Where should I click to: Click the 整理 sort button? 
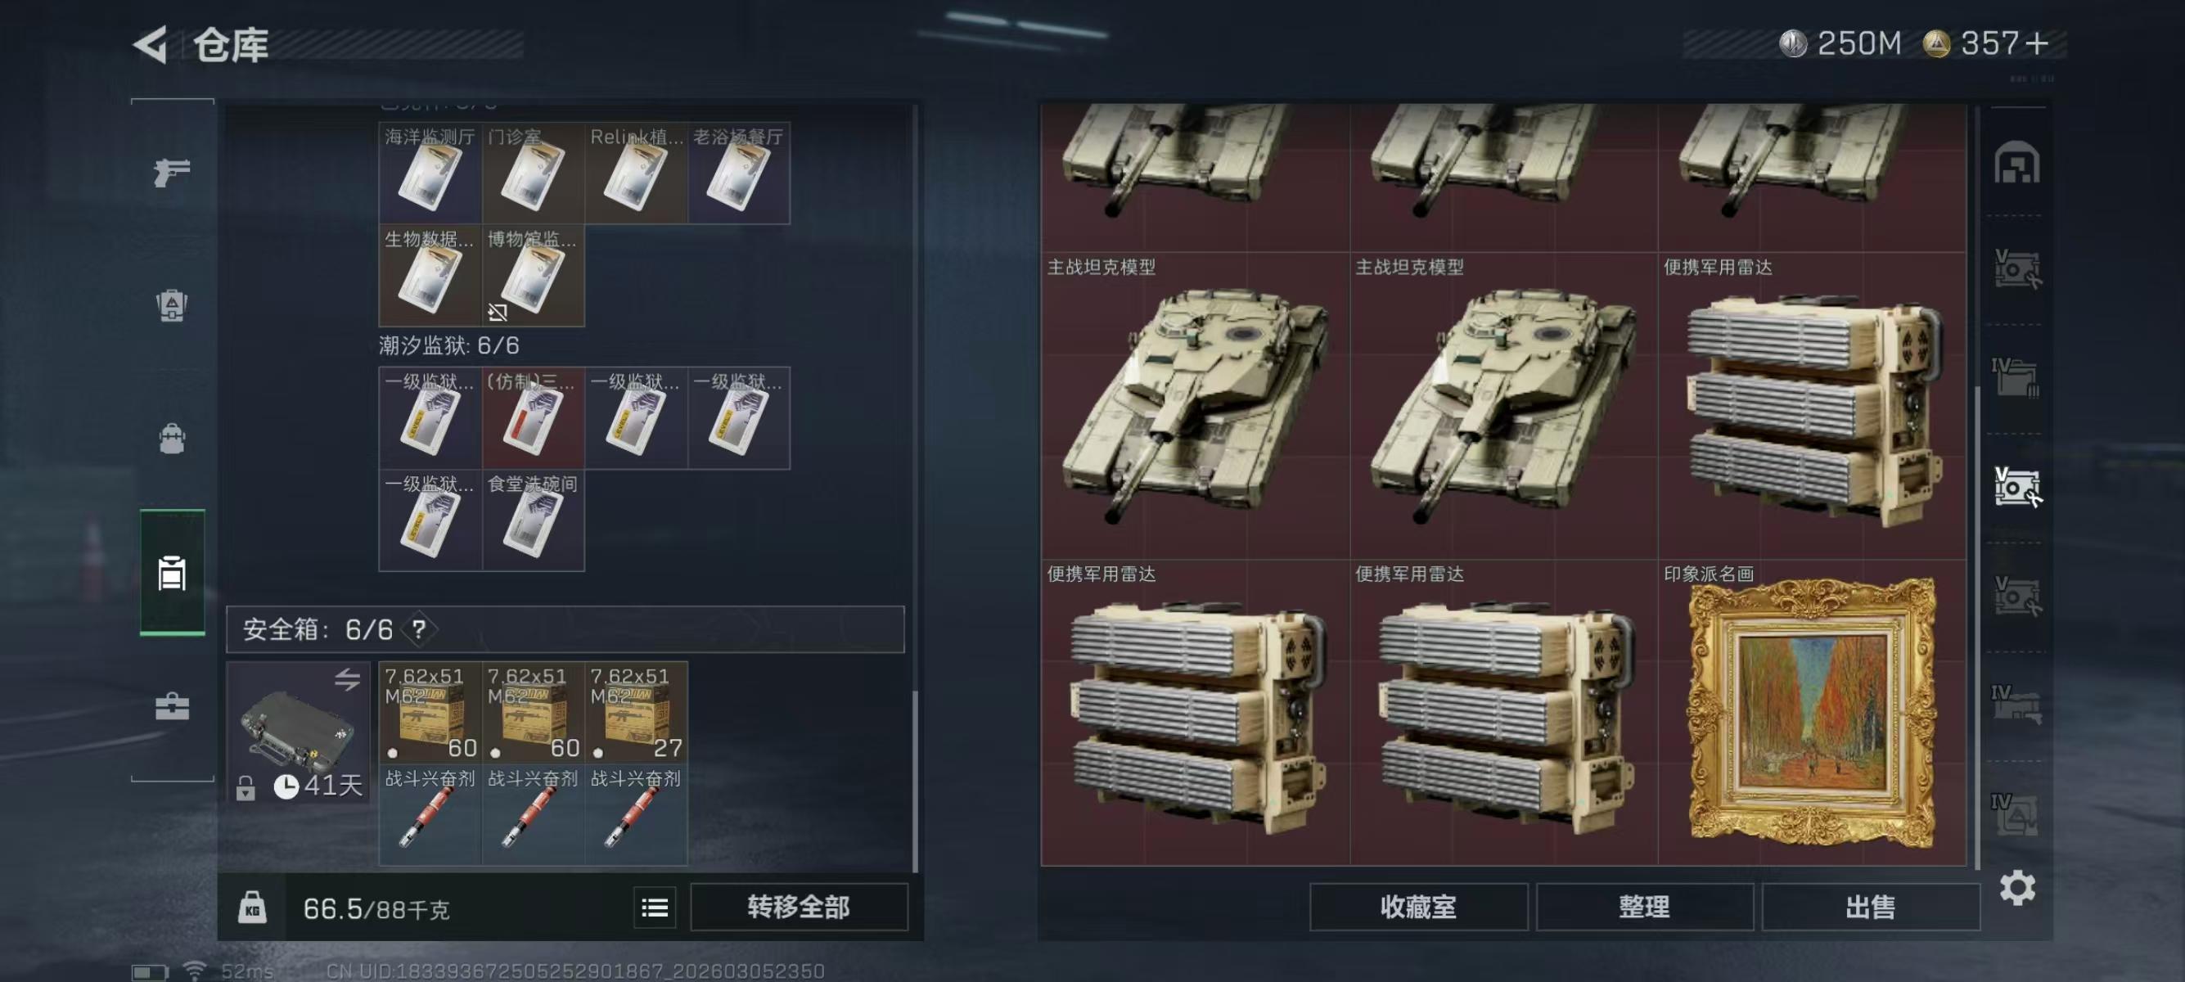pyautogui.click(x=1645, y=908)
